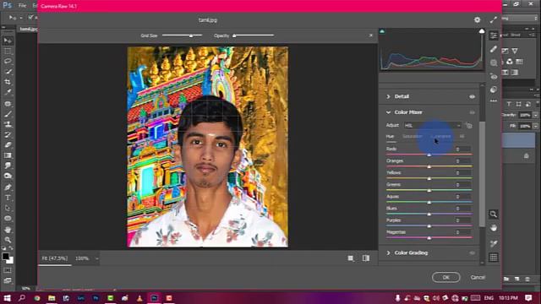This screenshot has width=541, height=304.
Task: Click the Greens value input field
Action: coord(462,185)
